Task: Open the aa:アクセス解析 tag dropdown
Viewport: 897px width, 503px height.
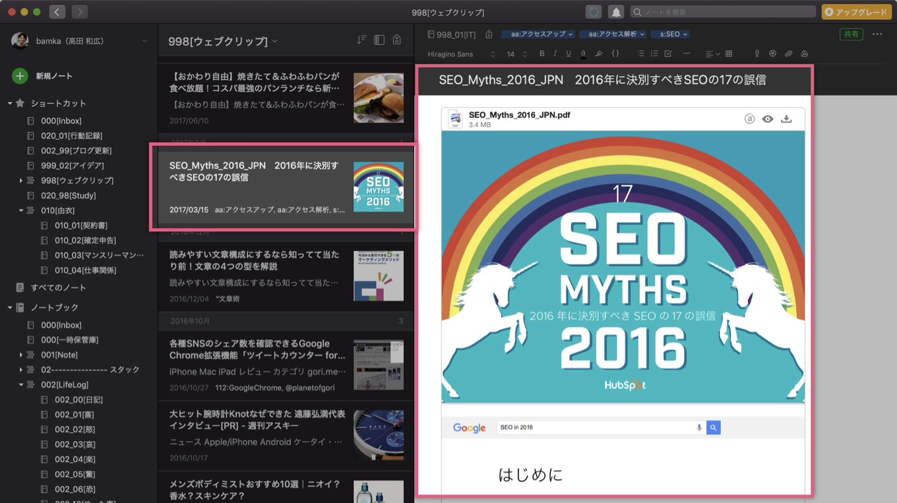Action: tap(612, 34)
